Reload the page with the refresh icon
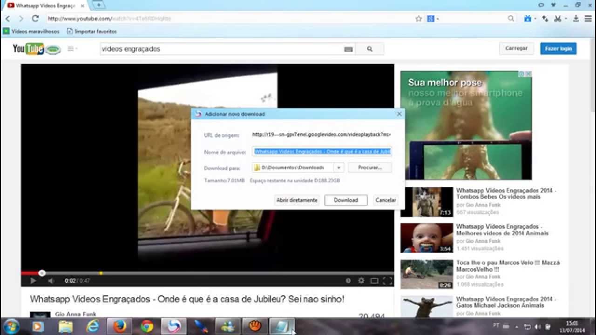Screen dimensions: 596x335 point(35,19)
